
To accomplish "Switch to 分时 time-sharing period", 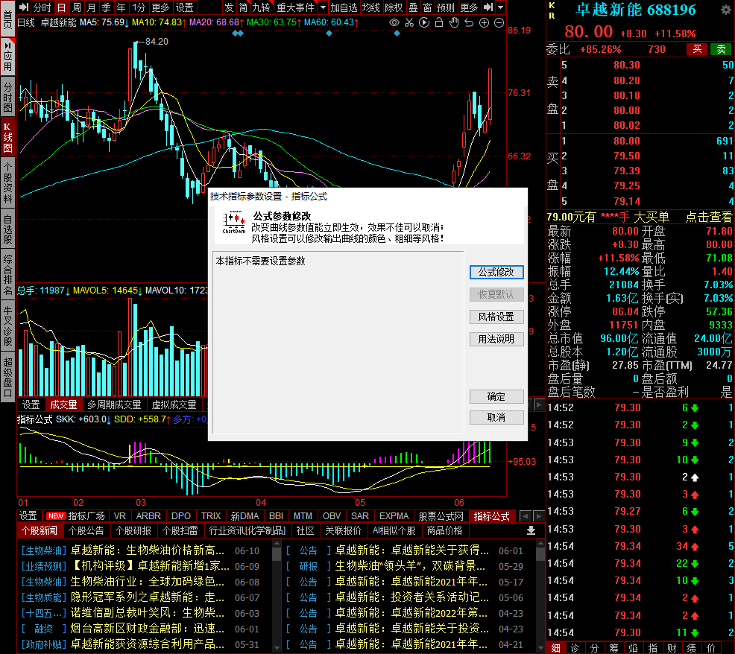I will click(x=42, y=7).
